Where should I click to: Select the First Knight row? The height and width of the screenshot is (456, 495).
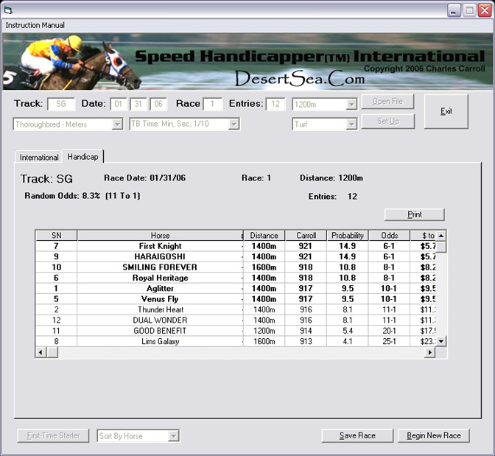[236, 246]
